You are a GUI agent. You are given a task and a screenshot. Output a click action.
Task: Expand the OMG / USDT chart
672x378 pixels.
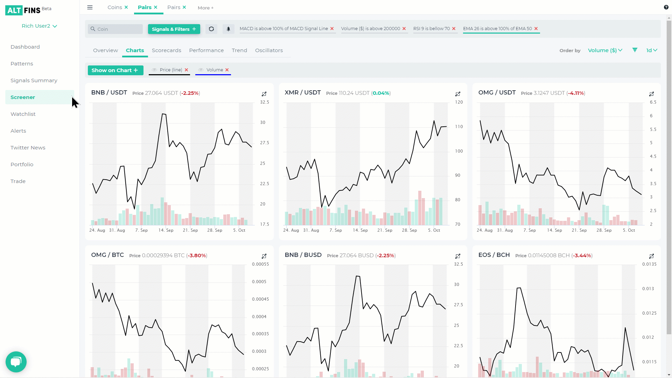652,94
